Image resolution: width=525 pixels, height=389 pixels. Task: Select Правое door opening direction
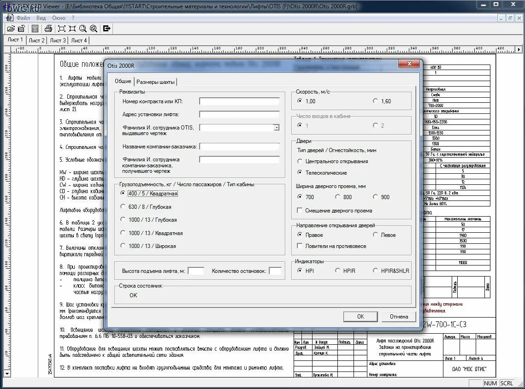click(310, 235)
